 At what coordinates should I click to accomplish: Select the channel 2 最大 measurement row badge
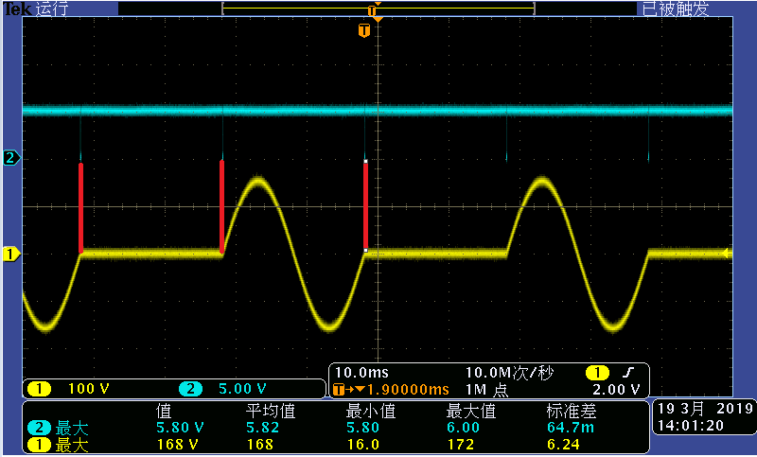[39, 428]
